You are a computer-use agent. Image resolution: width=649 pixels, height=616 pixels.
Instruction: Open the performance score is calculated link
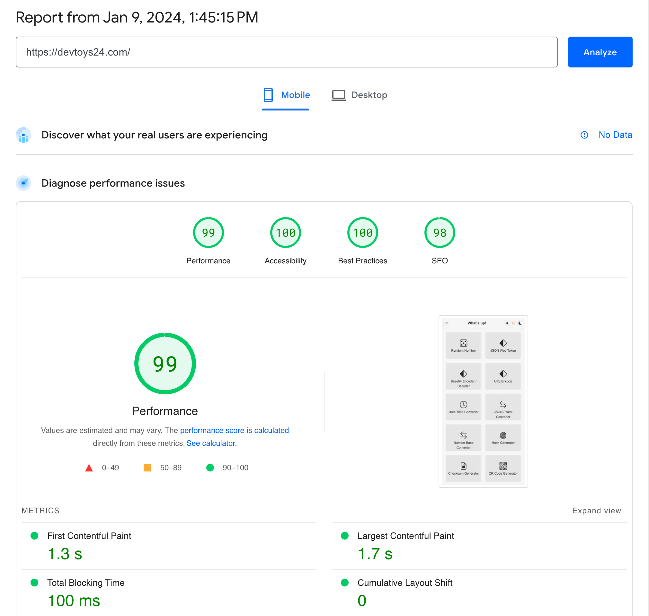pos(234,430)
